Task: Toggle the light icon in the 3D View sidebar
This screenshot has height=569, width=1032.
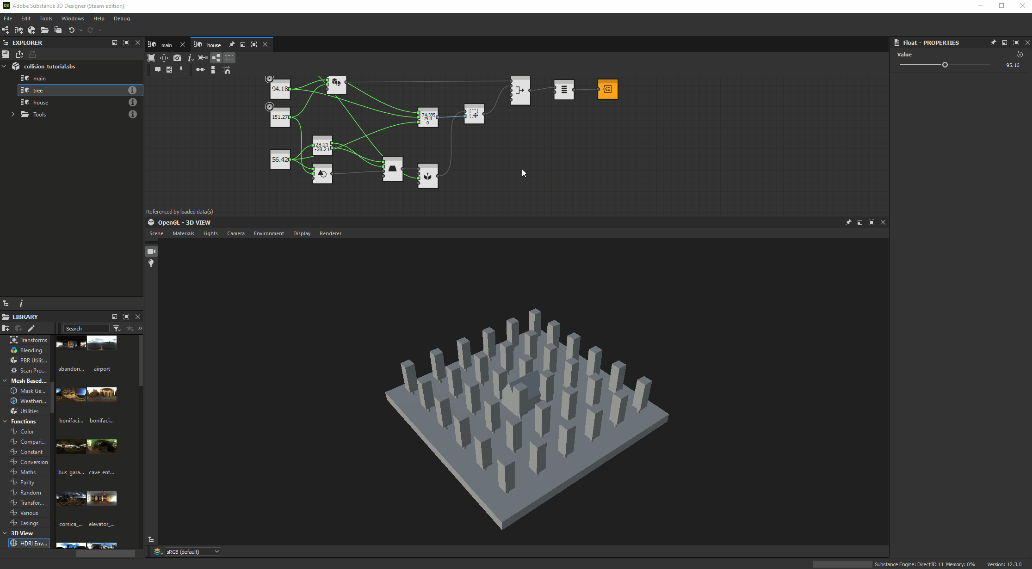Action: (x=151, y=263)
